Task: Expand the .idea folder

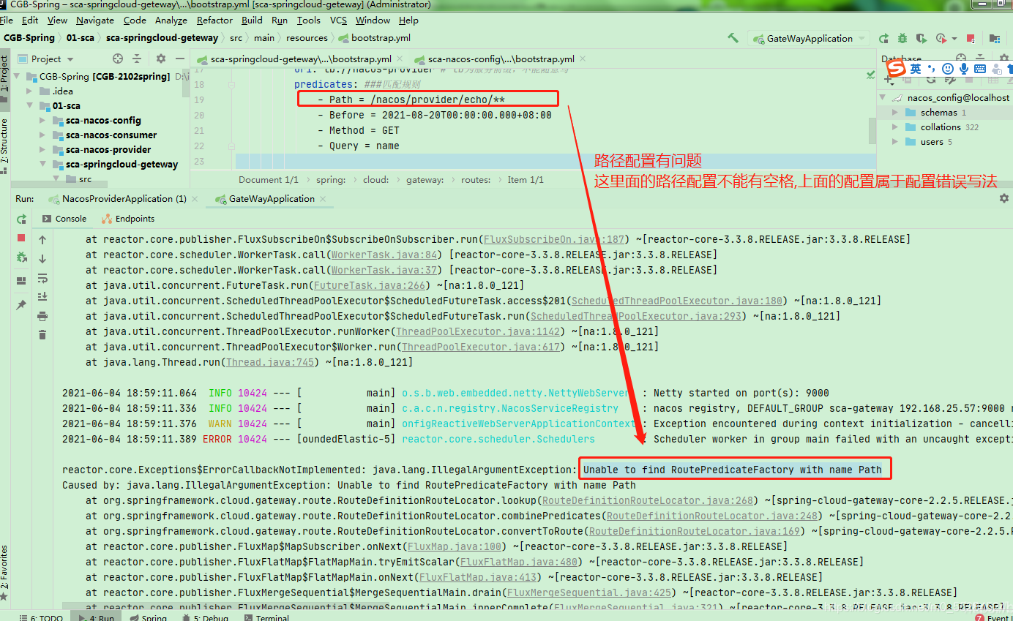Action: [x=29, y=91]
